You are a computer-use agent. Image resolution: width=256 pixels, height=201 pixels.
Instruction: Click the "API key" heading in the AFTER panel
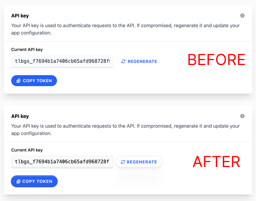coord(20,116)
